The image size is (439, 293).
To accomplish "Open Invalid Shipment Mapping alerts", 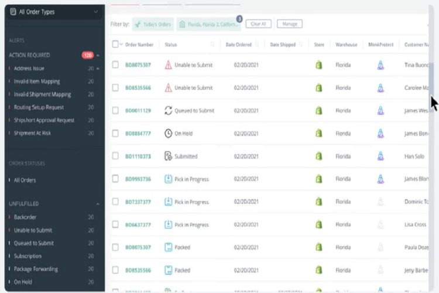I will (42, 94).
